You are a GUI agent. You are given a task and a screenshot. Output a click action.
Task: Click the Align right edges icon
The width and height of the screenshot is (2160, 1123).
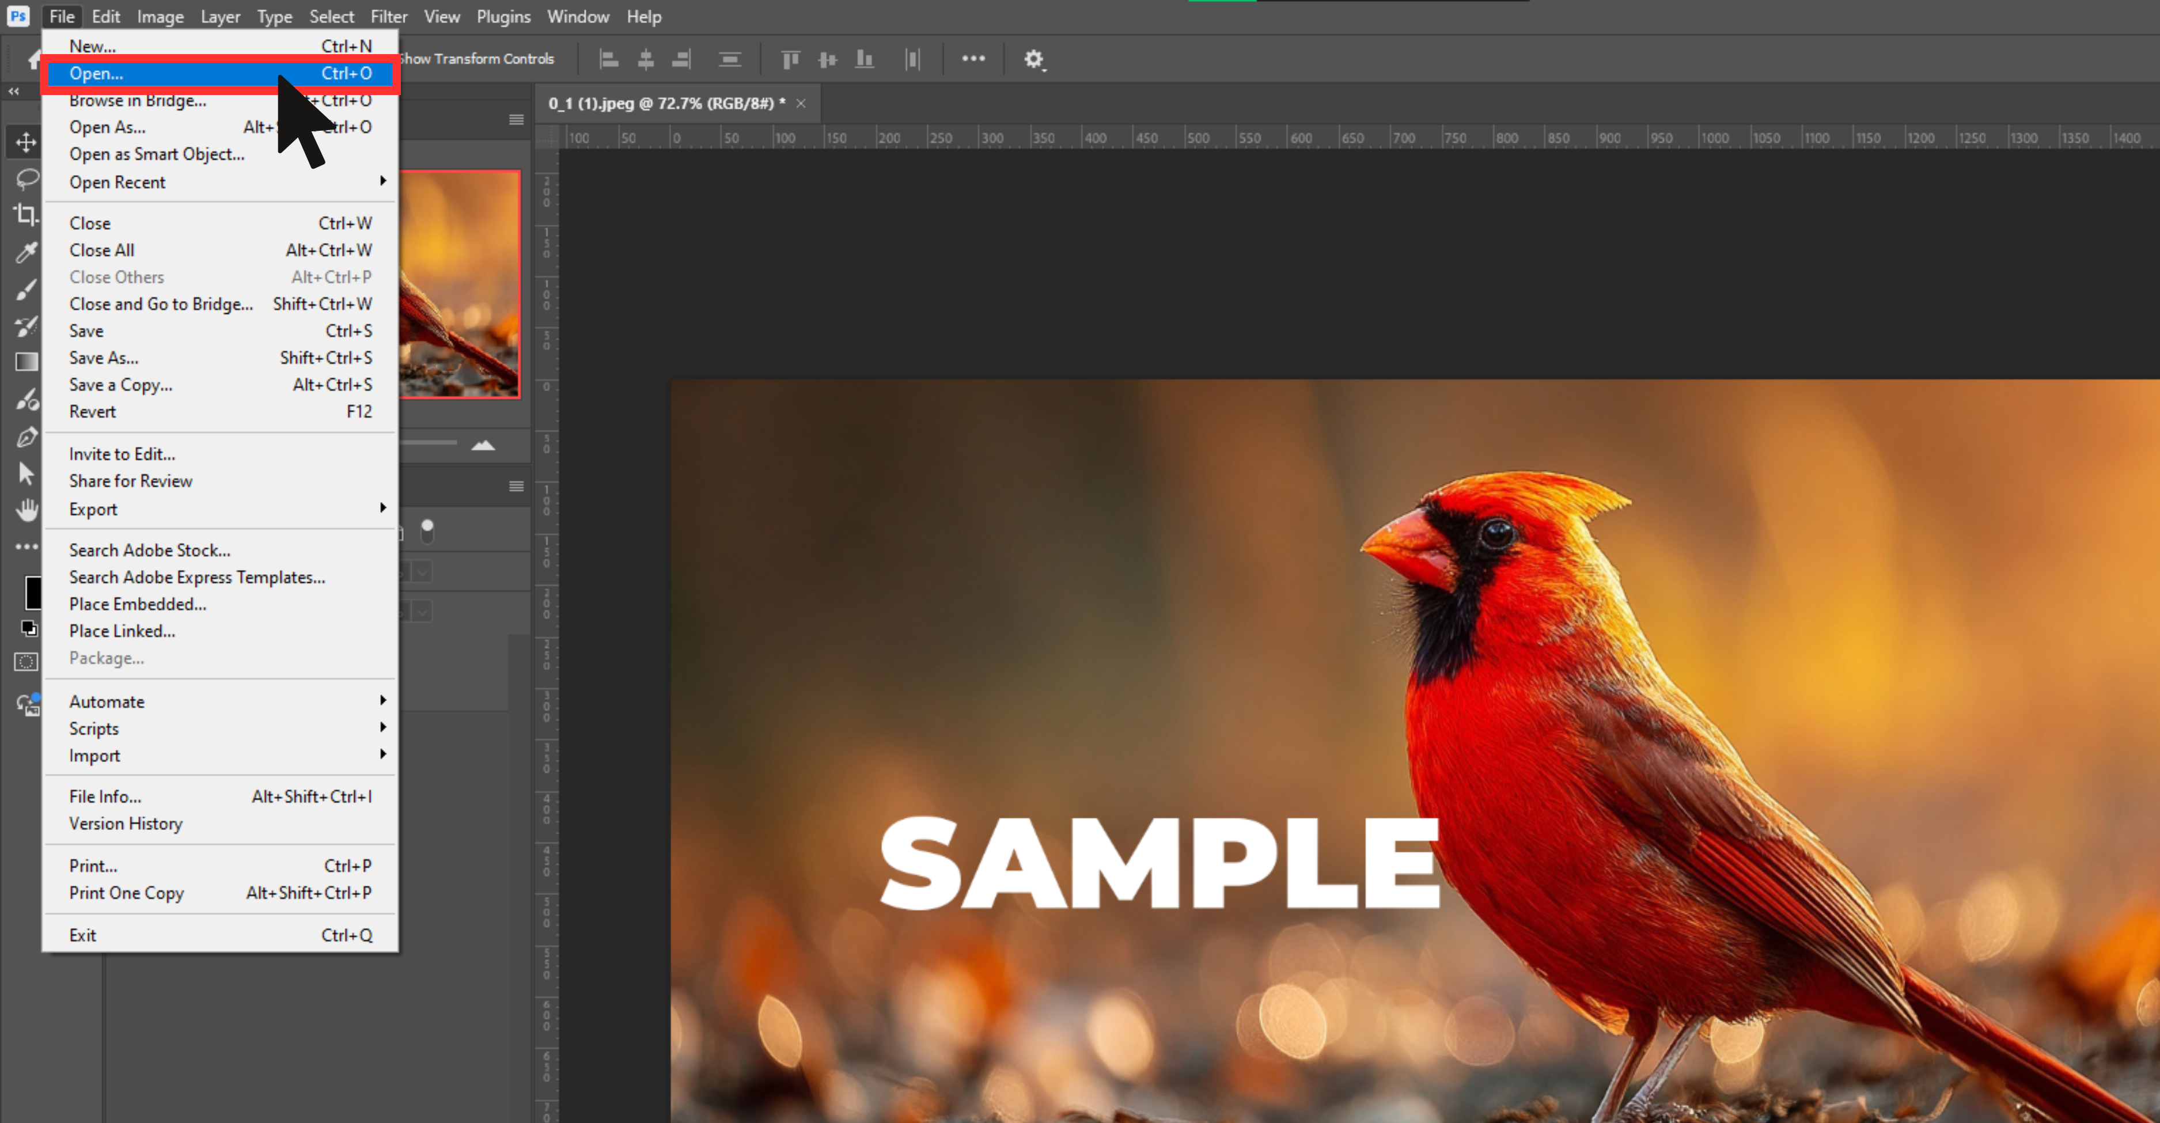coord(682,59)
